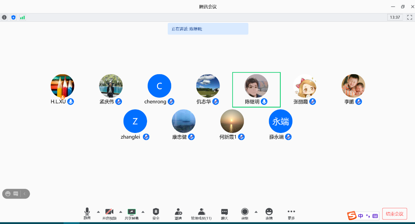Click the red 结束会议 button

394,214
